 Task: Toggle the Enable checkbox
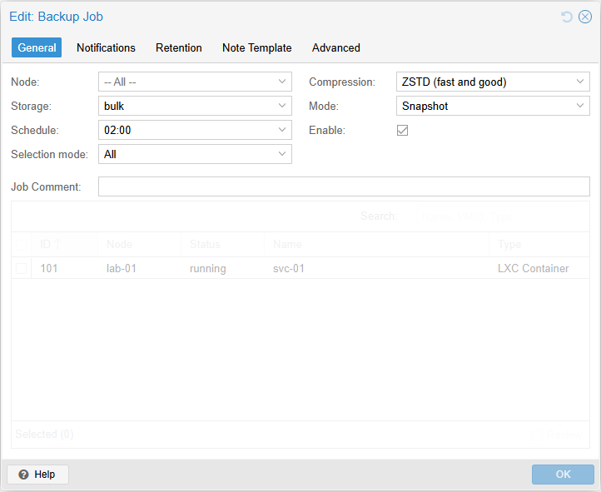[x=402, y=130]
